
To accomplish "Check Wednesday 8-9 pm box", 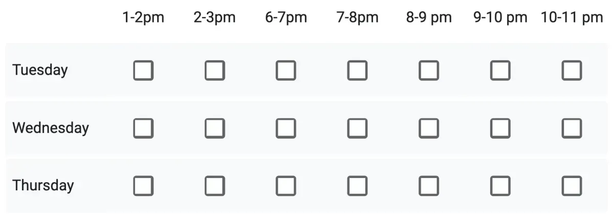I will pos(429,128).
